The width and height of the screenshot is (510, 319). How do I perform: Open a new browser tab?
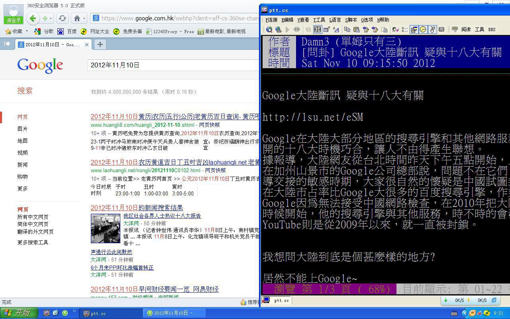click(100, 45)
